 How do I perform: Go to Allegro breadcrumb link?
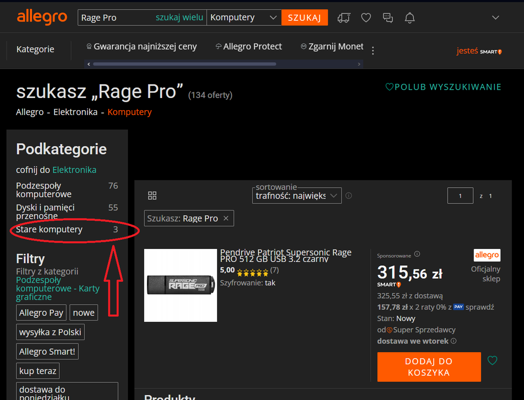30,112
